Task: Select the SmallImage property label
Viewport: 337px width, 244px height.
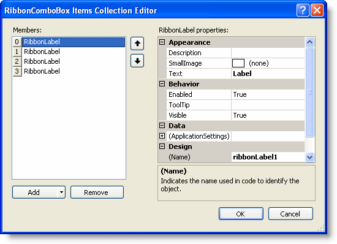Action: tap(199, 63)
